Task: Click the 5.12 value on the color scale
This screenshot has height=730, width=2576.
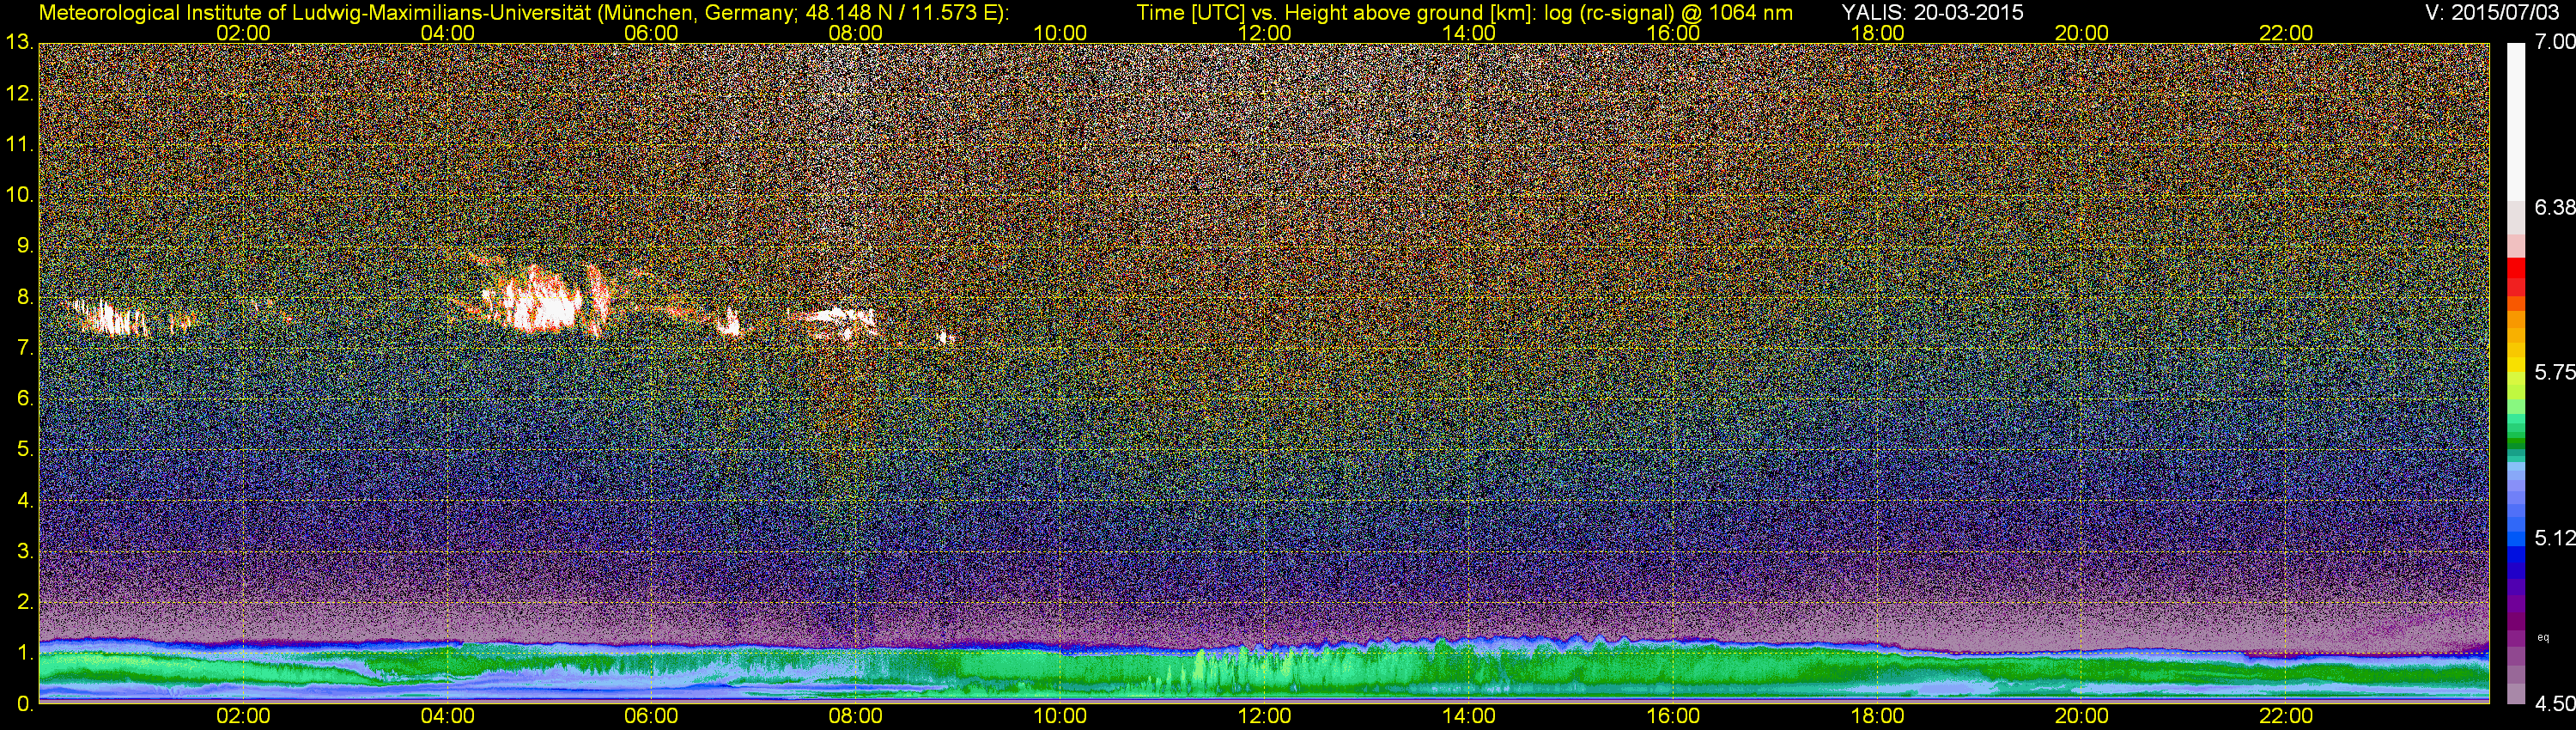Action: (2554, 538)
